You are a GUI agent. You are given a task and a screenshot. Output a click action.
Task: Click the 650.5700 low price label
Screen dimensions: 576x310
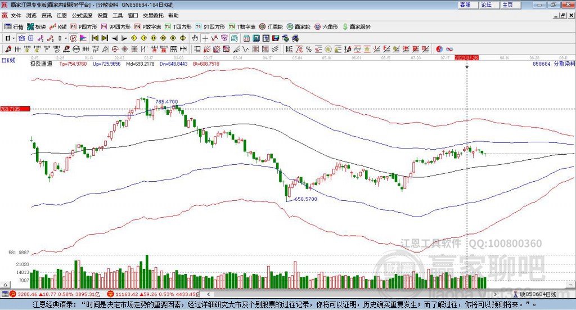coord(305,199)
